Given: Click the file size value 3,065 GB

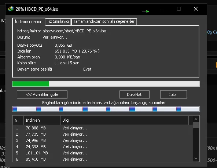Looking at the screenshot, I should click(x=63, y=46).
